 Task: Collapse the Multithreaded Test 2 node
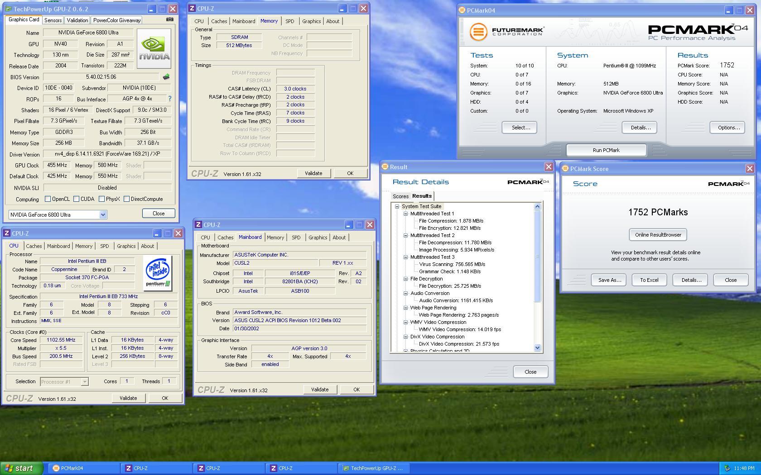pyautogui.click(x=405, y=235)
